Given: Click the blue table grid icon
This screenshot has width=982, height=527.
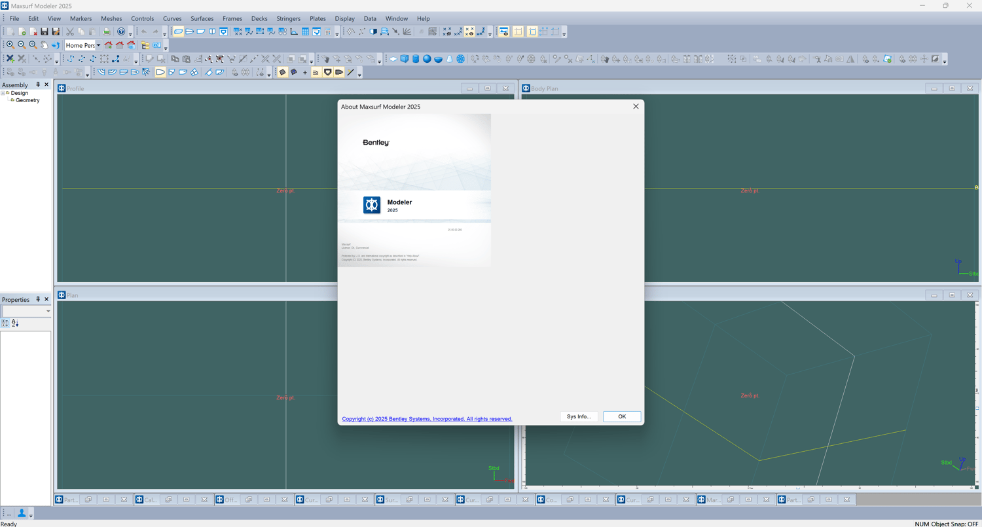Looking at the screenshot, I should [305, 31].
